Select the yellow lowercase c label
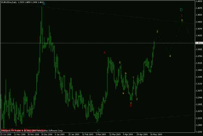The width and height of the screenshot is (203, 136). [x=131, y=103]
